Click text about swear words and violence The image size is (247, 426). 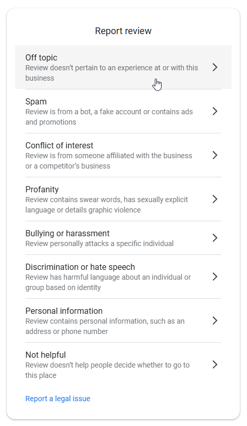tap(107, 205)
